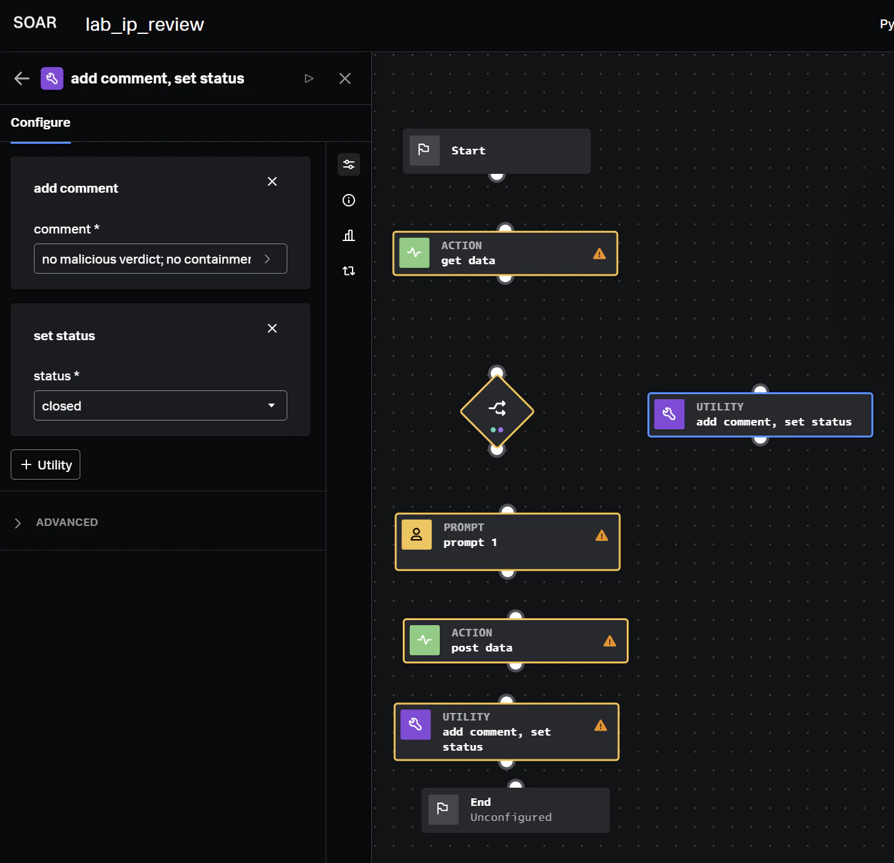Viewport: 894px width, 863px height.
Task: Expand comment field with chevron arrow
Action: pyautogui.click(x=267, y=259)
